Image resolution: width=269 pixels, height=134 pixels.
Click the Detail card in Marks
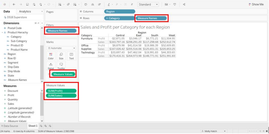(51, 66)
